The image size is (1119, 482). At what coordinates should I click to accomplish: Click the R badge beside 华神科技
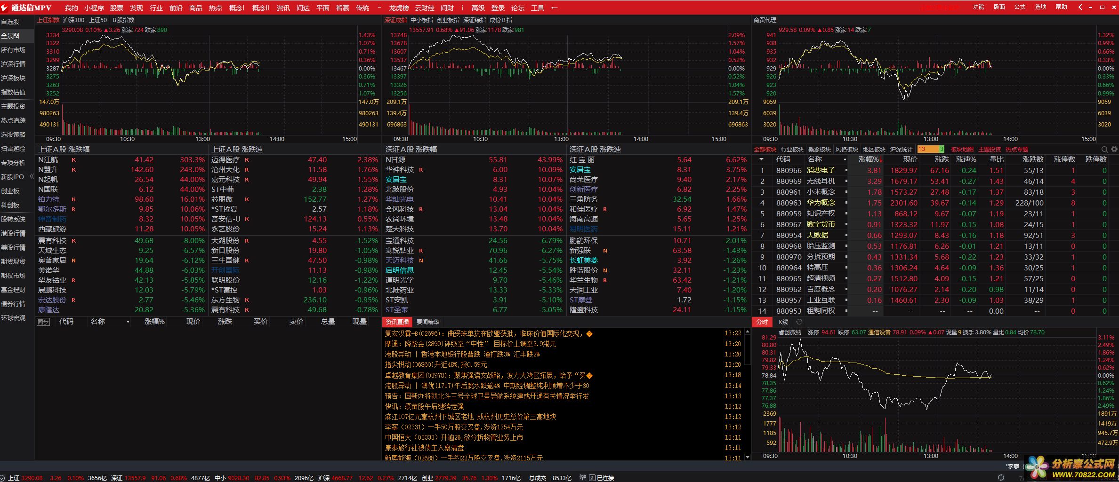(x=421, y=170)
